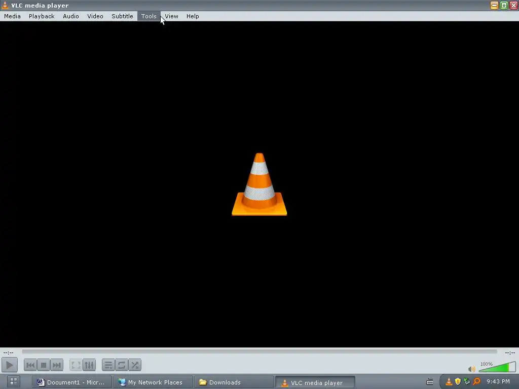Toggle fullscreen video mode

[76, 365]
